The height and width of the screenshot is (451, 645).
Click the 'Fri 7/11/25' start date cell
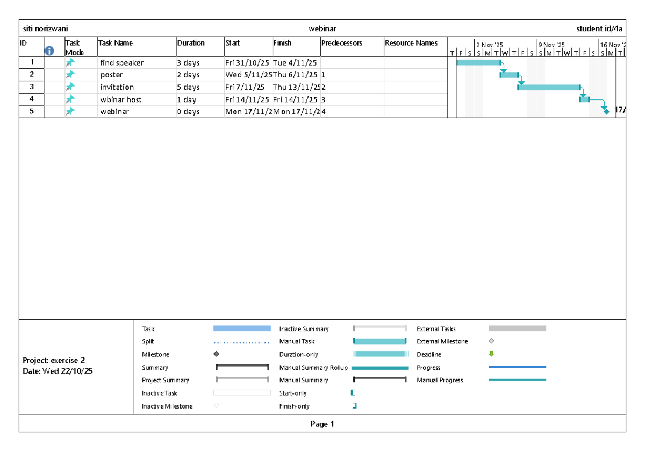point(248,87)
